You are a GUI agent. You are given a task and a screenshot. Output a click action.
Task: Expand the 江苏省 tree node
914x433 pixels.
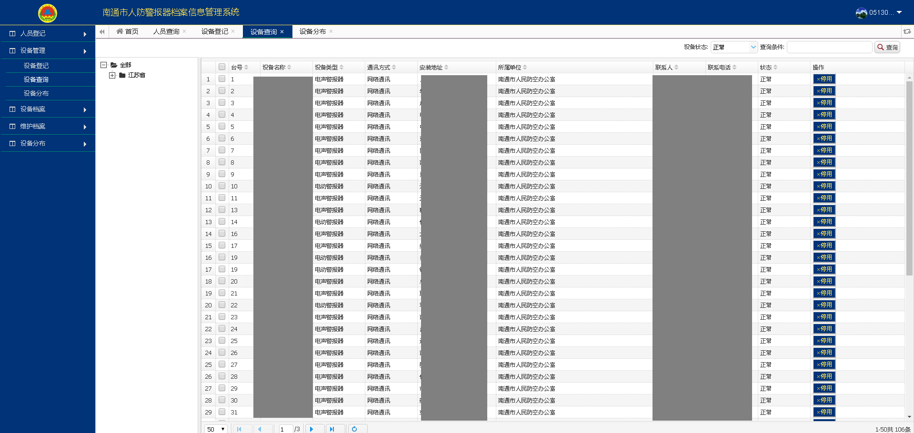click(x=112, y=75)
